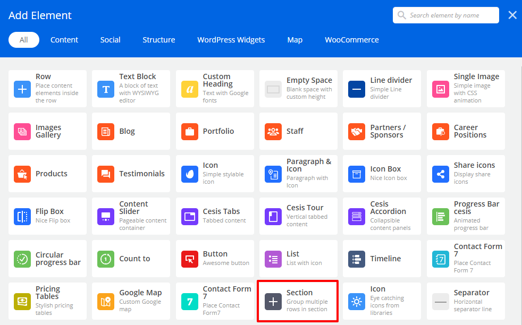Click the Cesis Accordion purple icon
522x325 pixels.
tap(357, 217)
